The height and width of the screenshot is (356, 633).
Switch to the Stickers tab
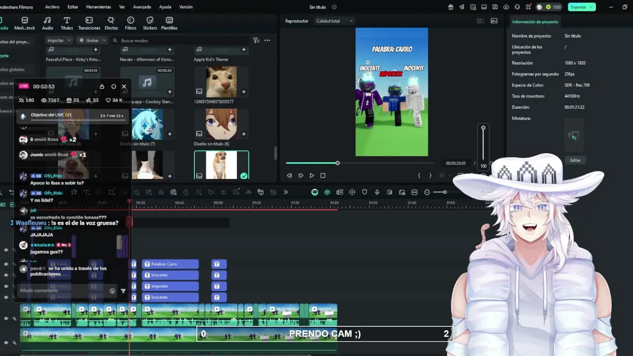pos(150,23)
